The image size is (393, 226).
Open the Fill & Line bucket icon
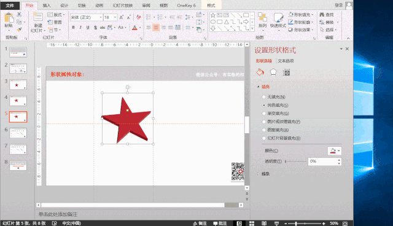coord(260,72)
